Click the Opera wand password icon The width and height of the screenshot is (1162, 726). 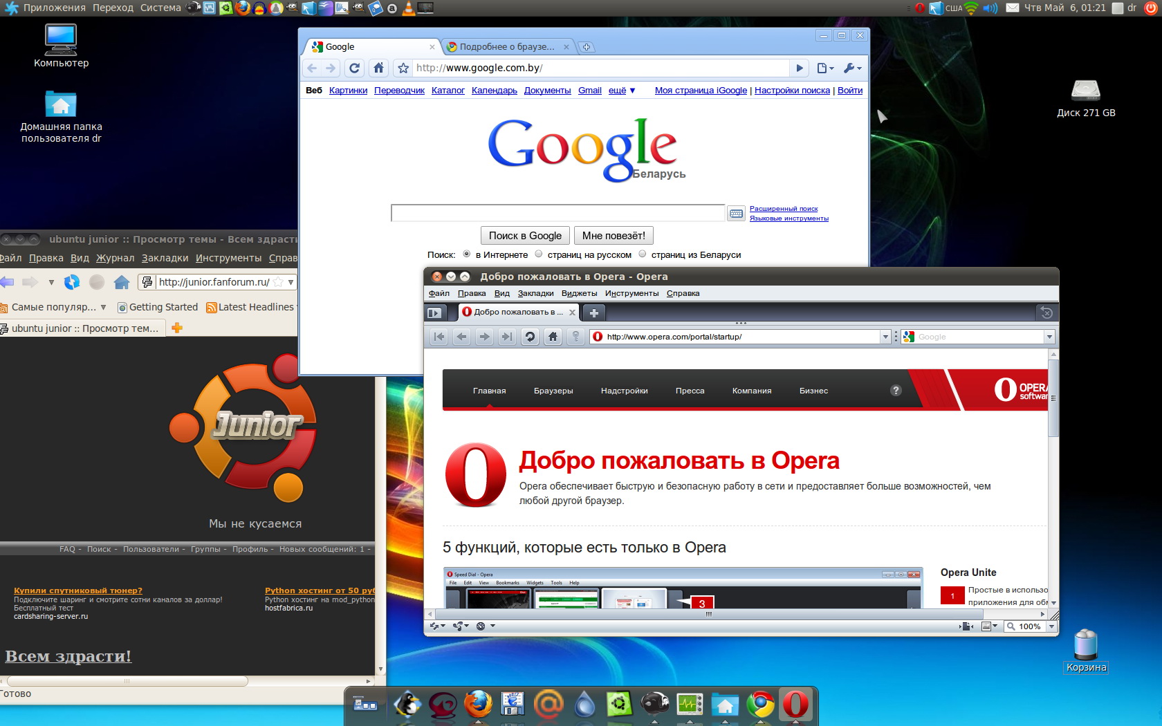(575, 337)
